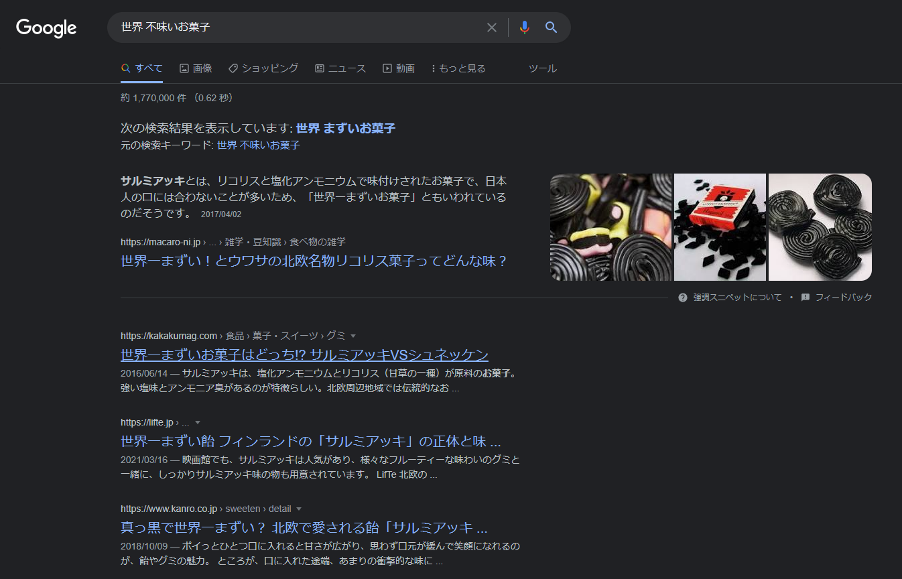Expand the kanro.co.jp result dropdown arrow
Screen dimensions: 902x579
tap(299, 509)
